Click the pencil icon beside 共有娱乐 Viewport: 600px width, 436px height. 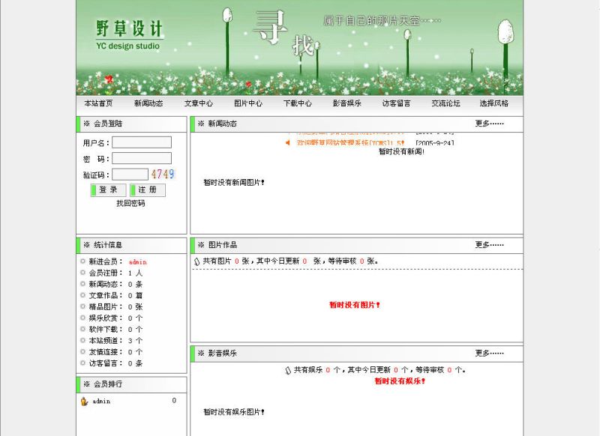click(288, 370)
